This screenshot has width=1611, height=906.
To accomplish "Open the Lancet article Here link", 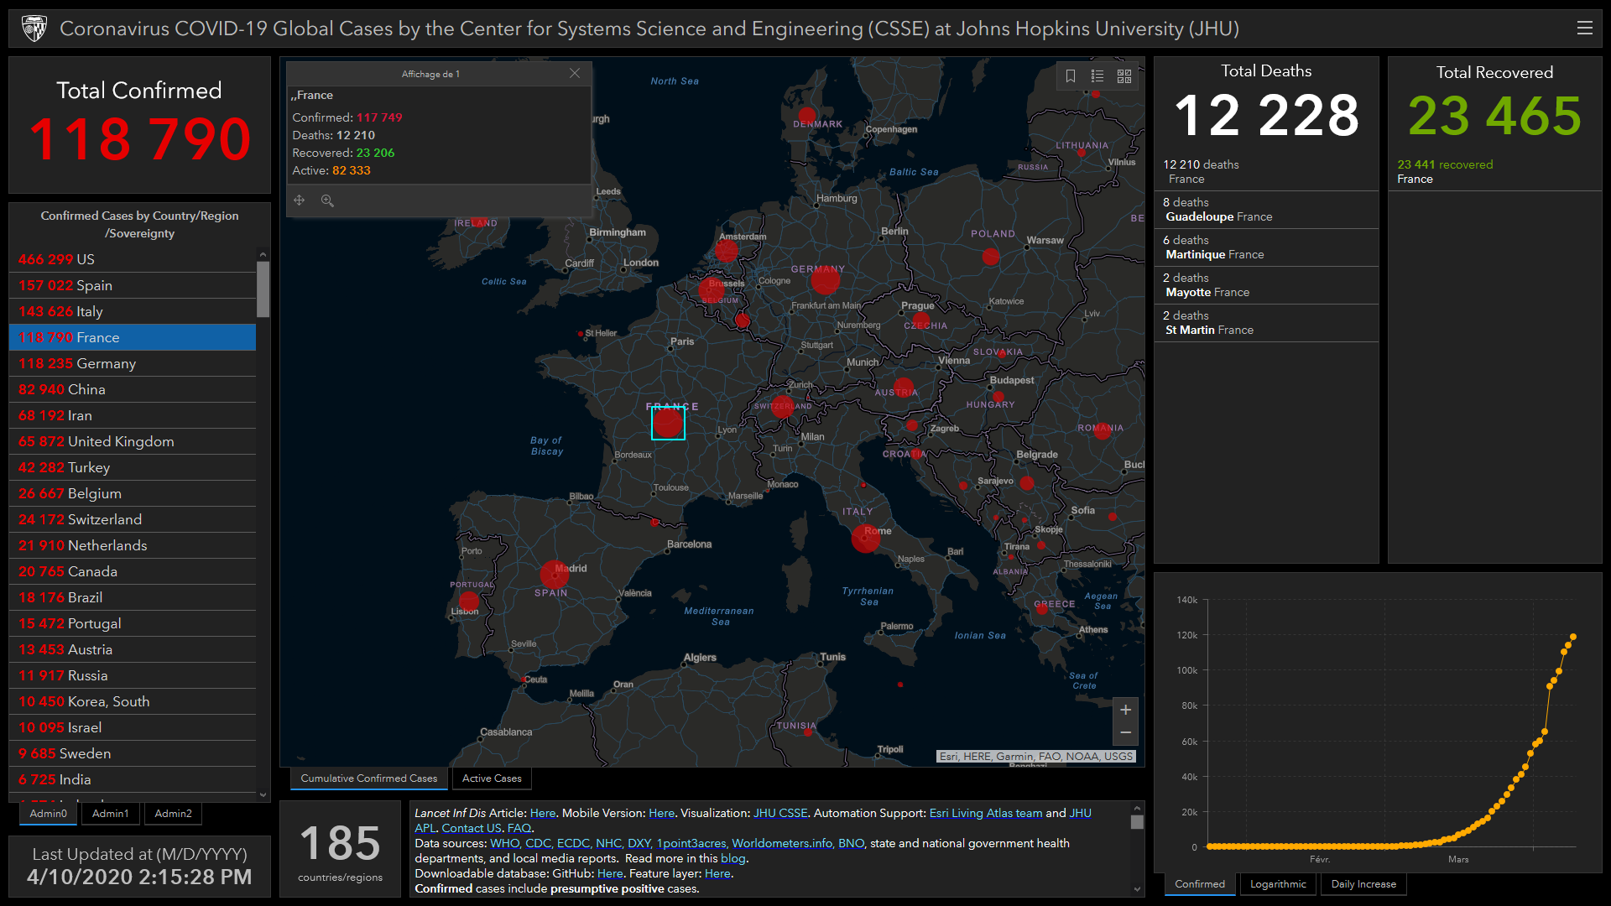I will [543, 813].
